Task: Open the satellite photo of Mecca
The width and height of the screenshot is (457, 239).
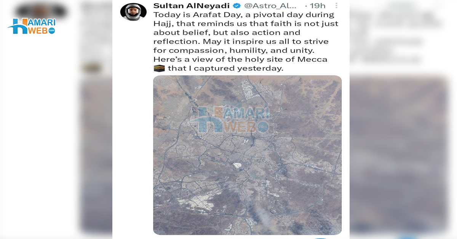Action: (x=247, y=155)
